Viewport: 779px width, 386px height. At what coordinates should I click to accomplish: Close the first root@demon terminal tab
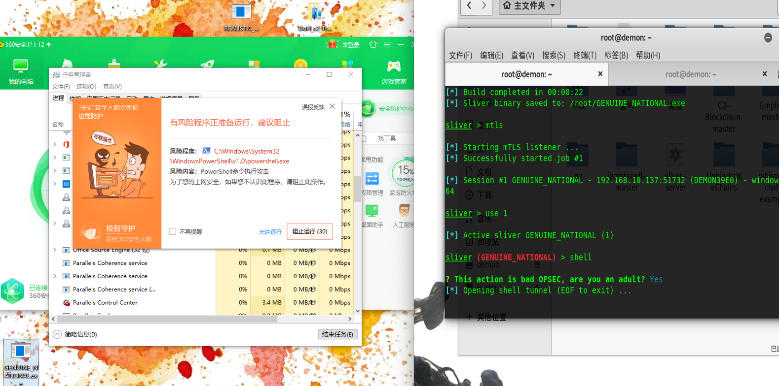click(x=600, y=74)
